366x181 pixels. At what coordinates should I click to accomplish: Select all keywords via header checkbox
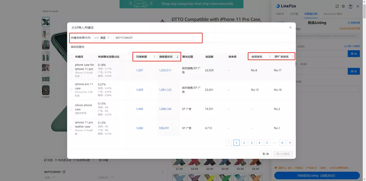point(70,56)
